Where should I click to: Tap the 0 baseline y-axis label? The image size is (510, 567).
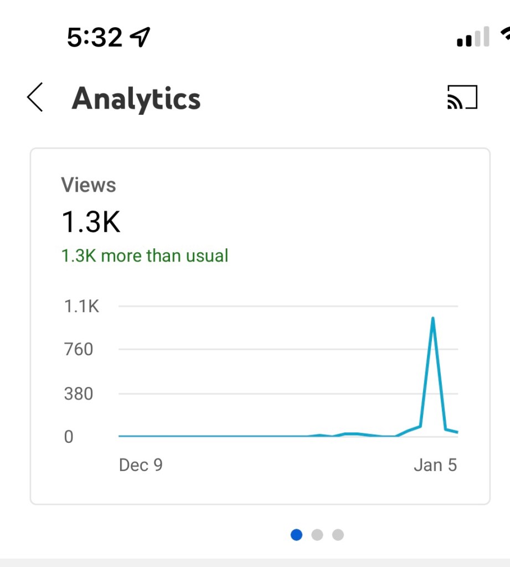69,437
